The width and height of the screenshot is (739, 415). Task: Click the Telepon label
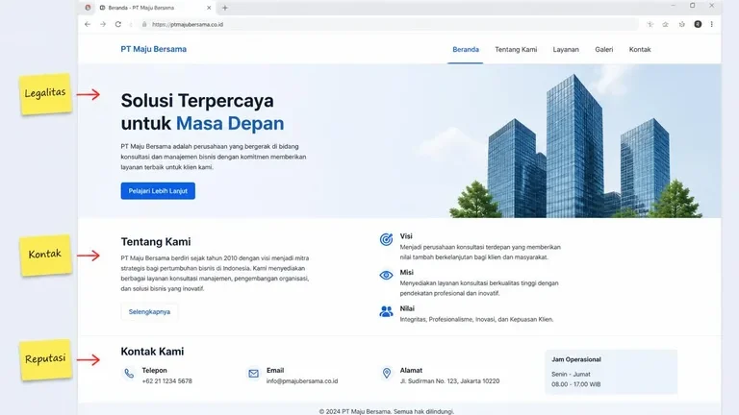(155, 370)
